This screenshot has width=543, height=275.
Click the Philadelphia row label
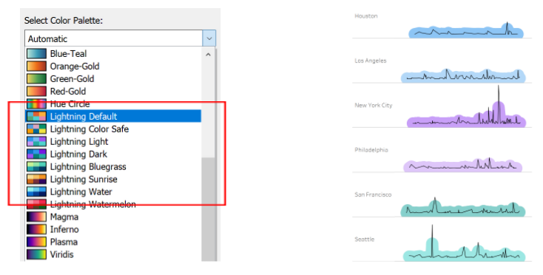[371, 150]
